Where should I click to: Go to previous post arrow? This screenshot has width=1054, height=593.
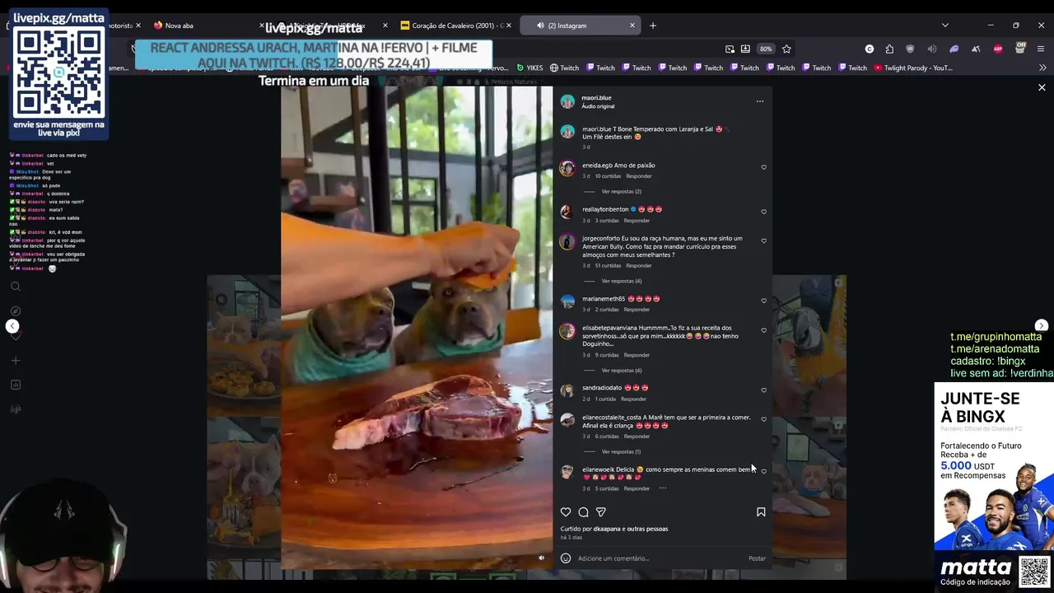coord(12,326)
